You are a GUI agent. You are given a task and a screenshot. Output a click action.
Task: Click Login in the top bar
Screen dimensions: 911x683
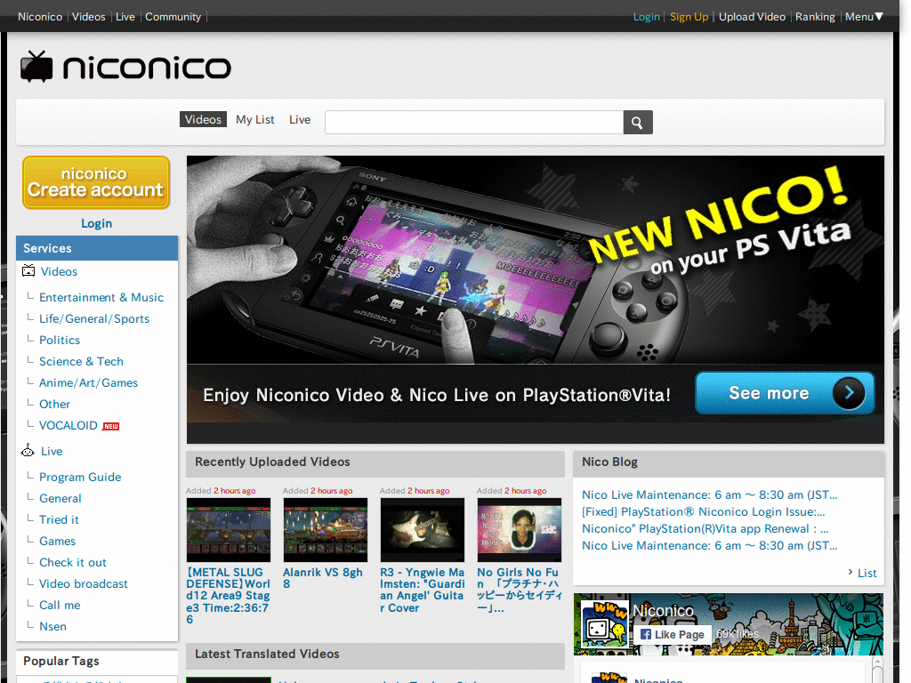[646, 17]
